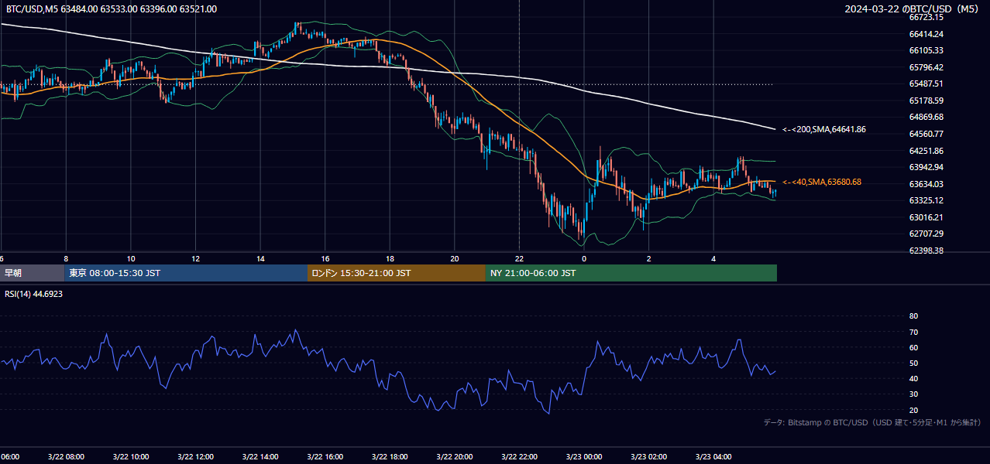990x464 pixels.
Task: Click price axis label 65796.42
Action: pyautogui.click(x=926, y=67)
